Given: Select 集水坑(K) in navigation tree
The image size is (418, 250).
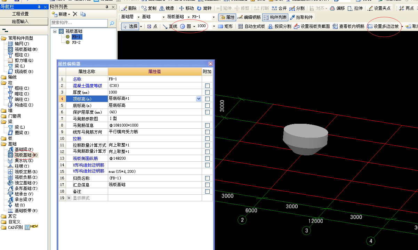Looking at the screenshot, I should click(24, 161).
